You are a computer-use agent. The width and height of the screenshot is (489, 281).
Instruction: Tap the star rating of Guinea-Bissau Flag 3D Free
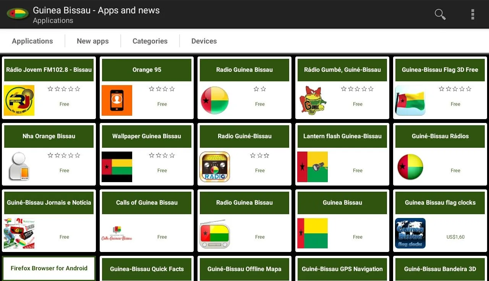tap(455, 89)
